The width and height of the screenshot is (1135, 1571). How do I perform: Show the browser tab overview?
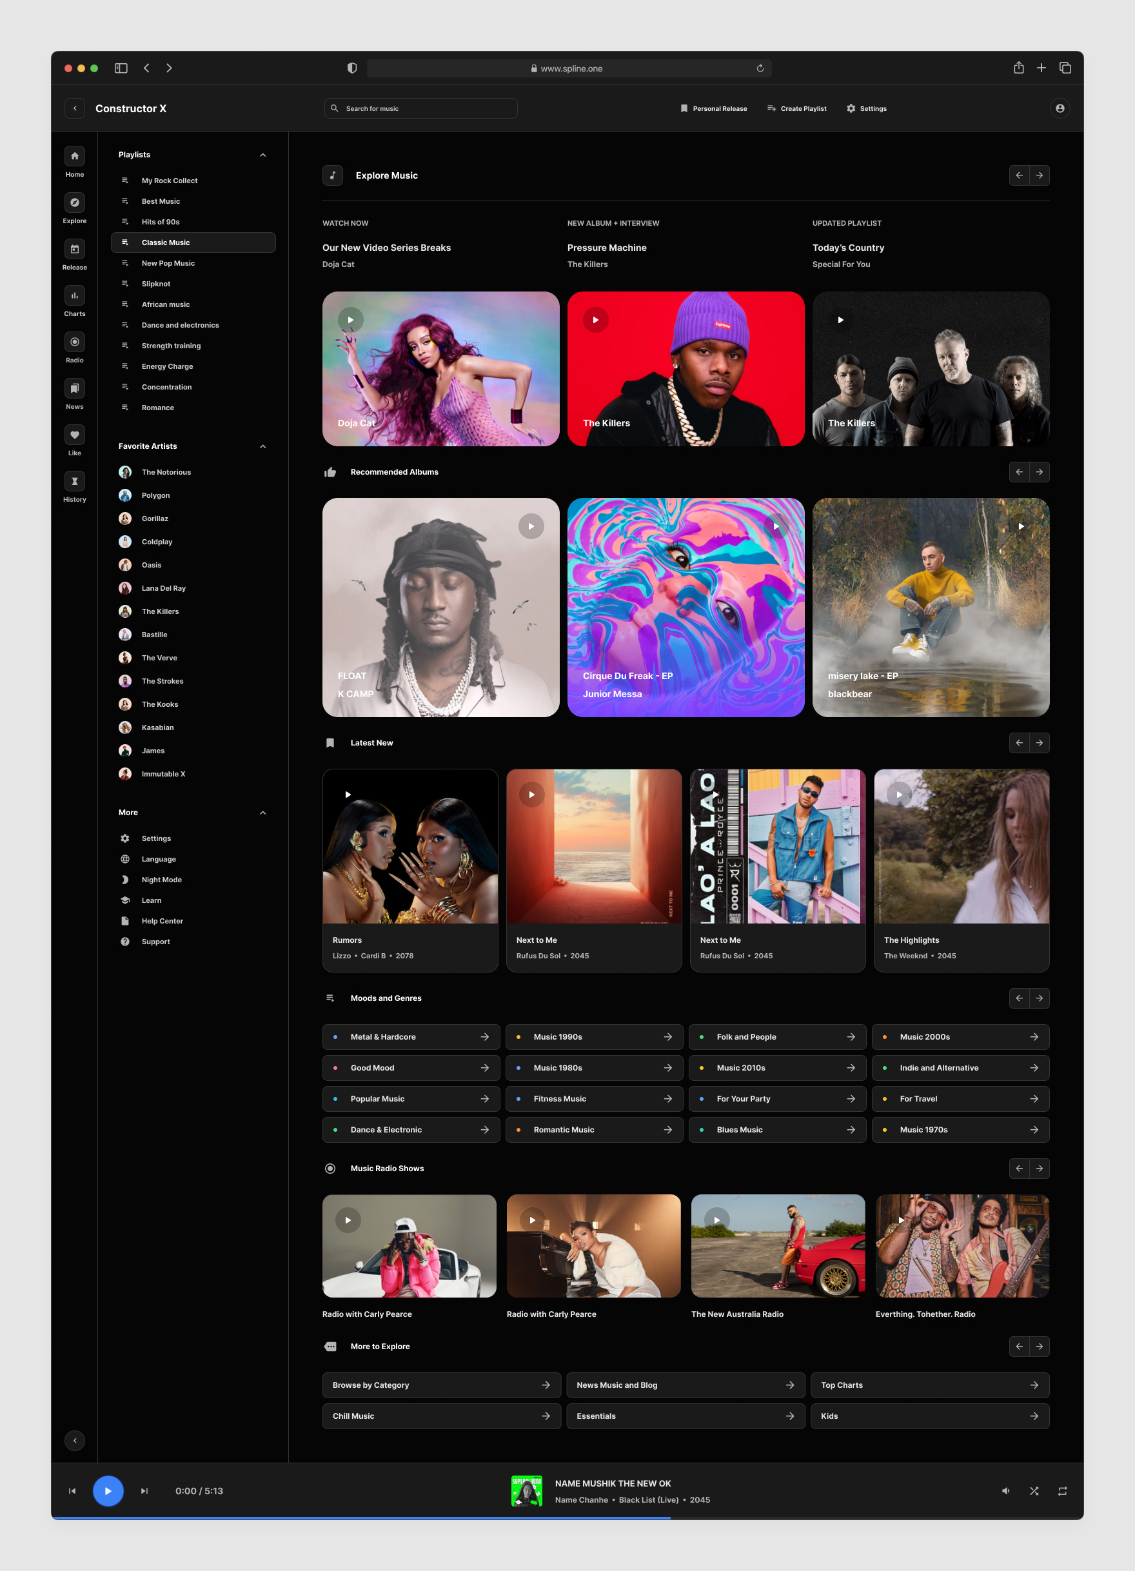pyautogui.click(x=1065, y=68)
